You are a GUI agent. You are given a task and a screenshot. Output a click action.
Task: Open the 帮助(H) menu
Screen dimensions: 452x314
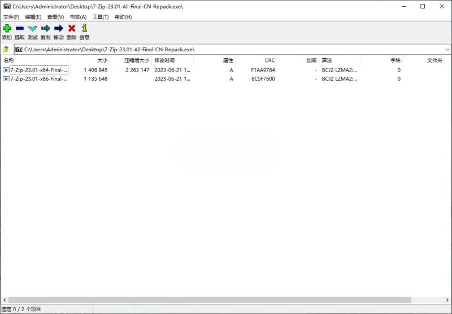pos(123,17)
